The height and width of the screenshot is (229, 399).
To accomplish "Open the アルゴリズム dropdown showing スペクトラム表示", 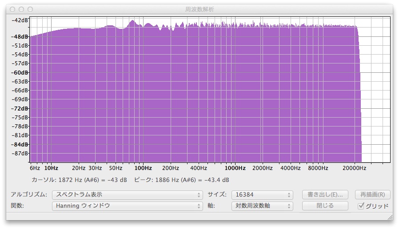I will click(x=127, y=195).
